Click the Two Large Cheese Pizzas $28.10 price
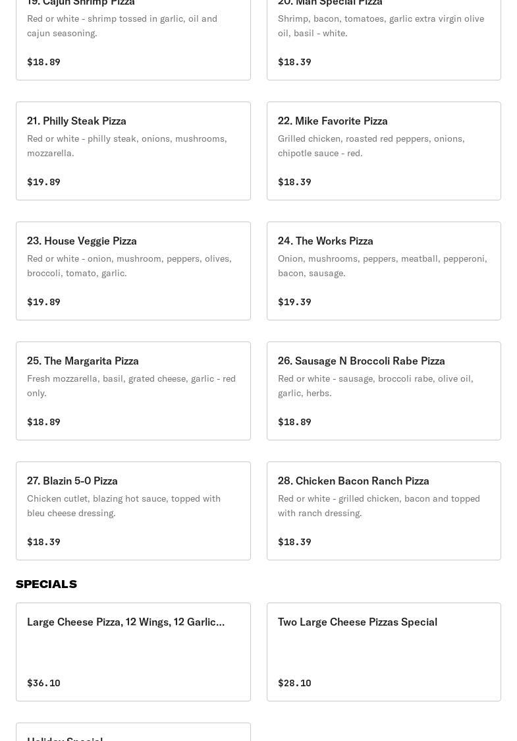The height and width of the screenshot is (741, 517). point(294,683)
